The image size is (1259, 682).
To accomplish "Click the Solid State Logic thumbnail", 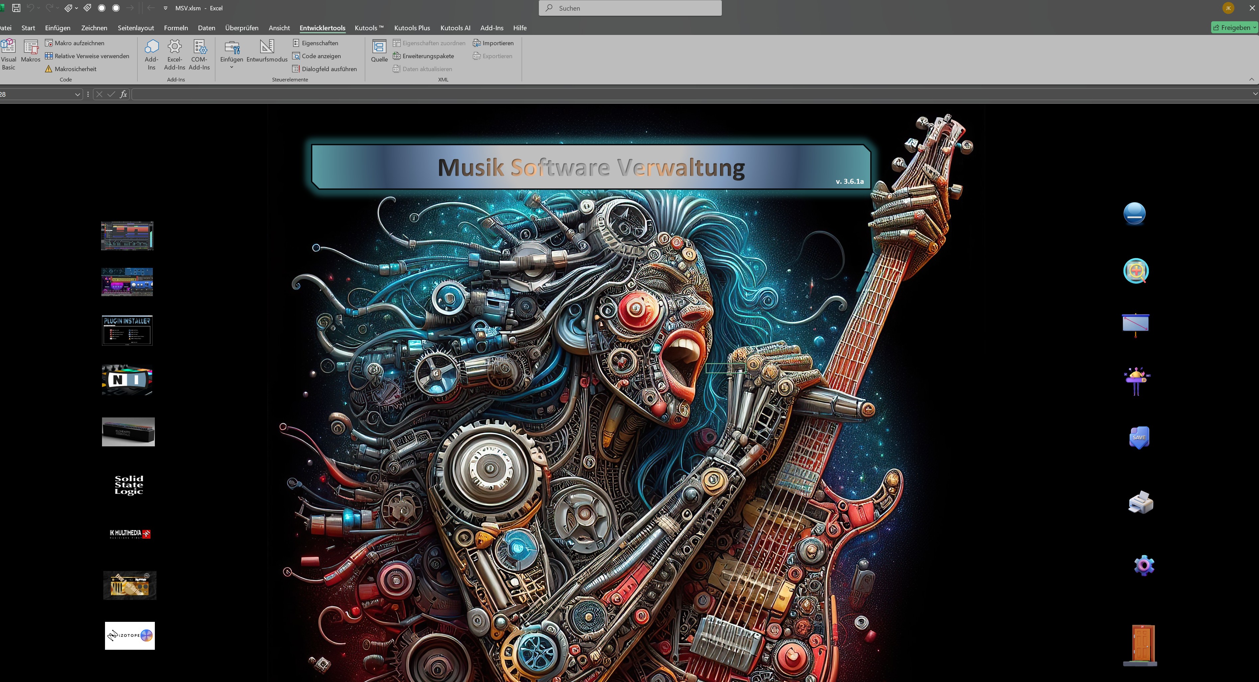I will [x=129, y=485].
